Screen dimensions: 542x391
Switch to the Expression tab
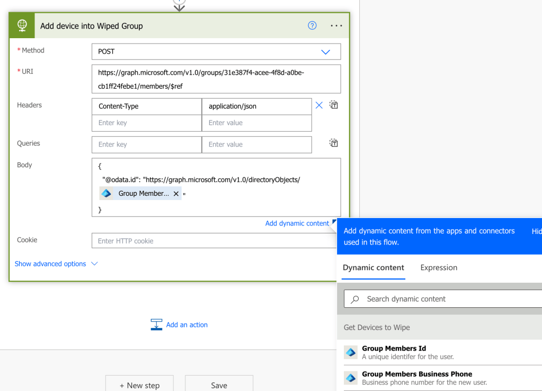coord(439,268)
